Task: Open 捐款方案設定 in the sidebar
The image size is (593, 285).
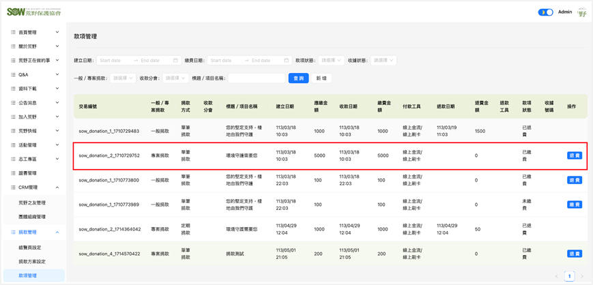Action: [32, 262]
